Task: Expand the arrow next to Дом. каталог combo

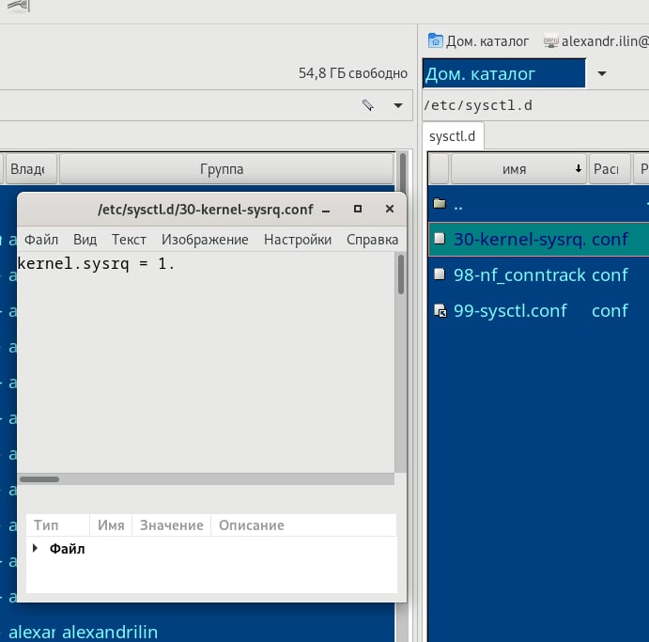Action: click(602, 73)
